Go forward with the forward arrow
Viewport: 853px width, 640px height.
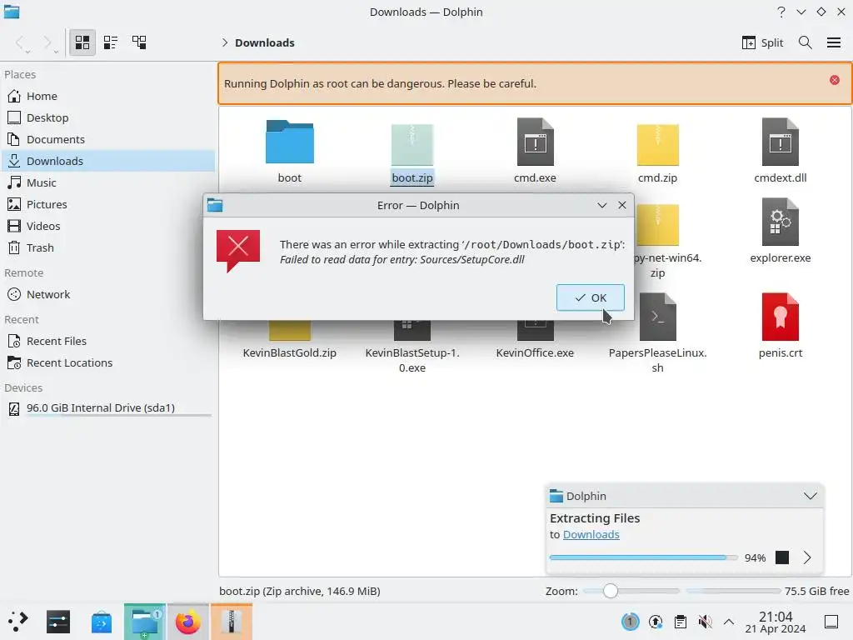47,42
